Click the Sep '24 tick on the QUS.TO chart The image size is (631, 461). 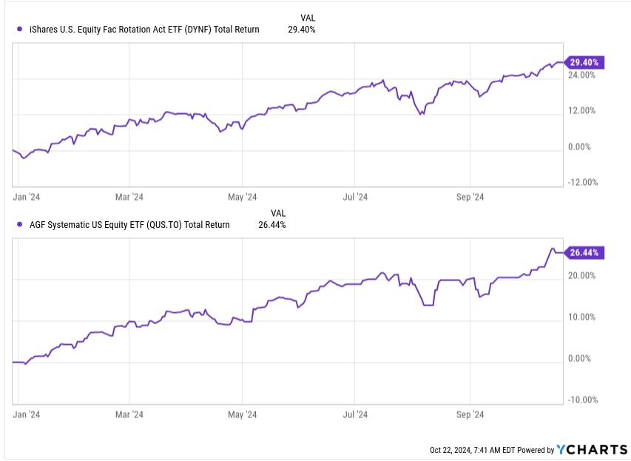(469, 414)
